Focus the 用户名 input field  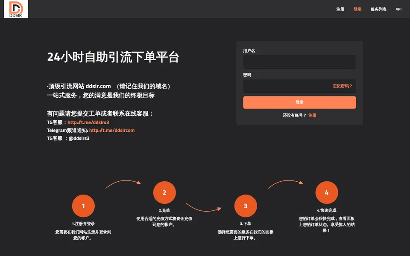click(x=299, y=62)
